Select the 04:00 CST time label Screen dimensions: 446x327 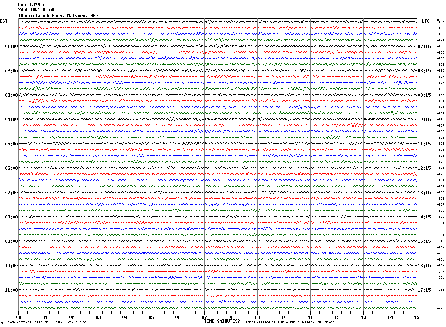pos(11,120)
